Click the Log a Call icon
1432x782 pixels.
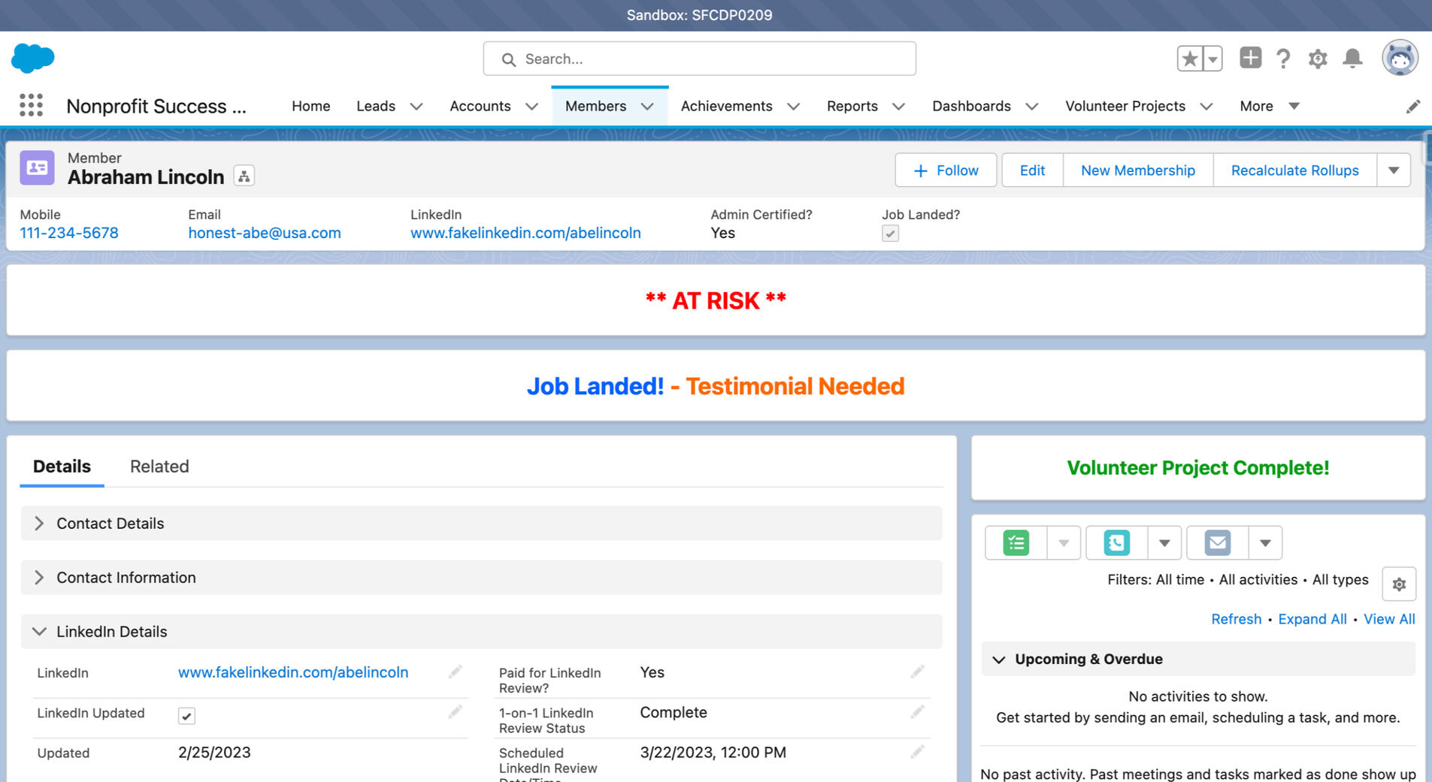point(1116,542)
